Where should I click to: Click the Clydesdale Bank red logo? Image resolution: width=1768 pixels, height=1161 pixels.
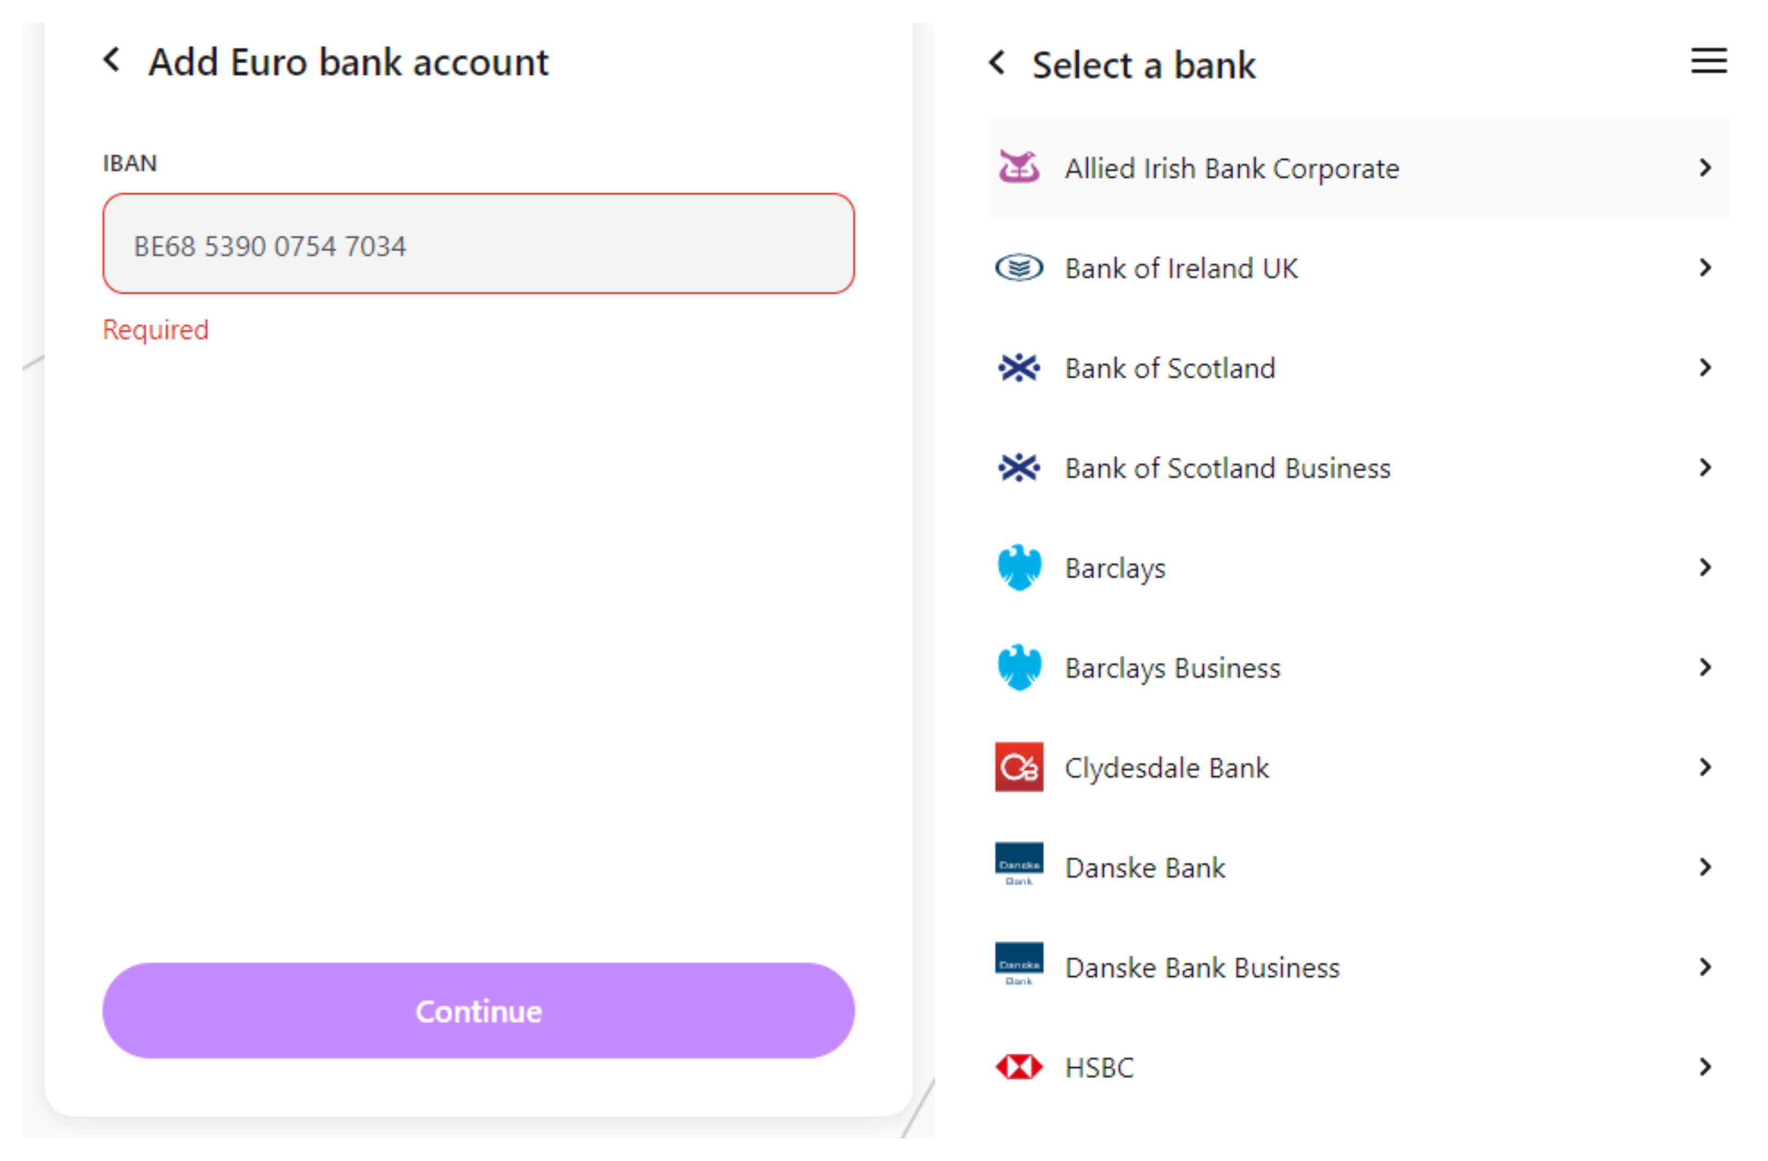[x=1019, y=767]
